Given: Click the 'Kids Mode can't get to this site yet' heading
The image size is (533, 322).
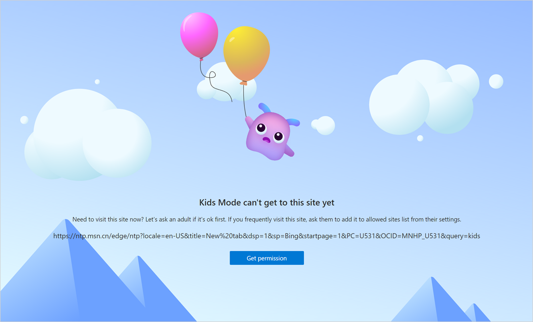Looking at the screenshot, I should tap(266, 202).
